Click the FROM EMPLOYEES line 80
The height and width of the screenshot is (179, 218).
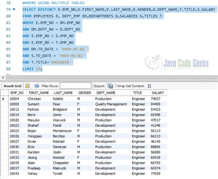point(92,16)
